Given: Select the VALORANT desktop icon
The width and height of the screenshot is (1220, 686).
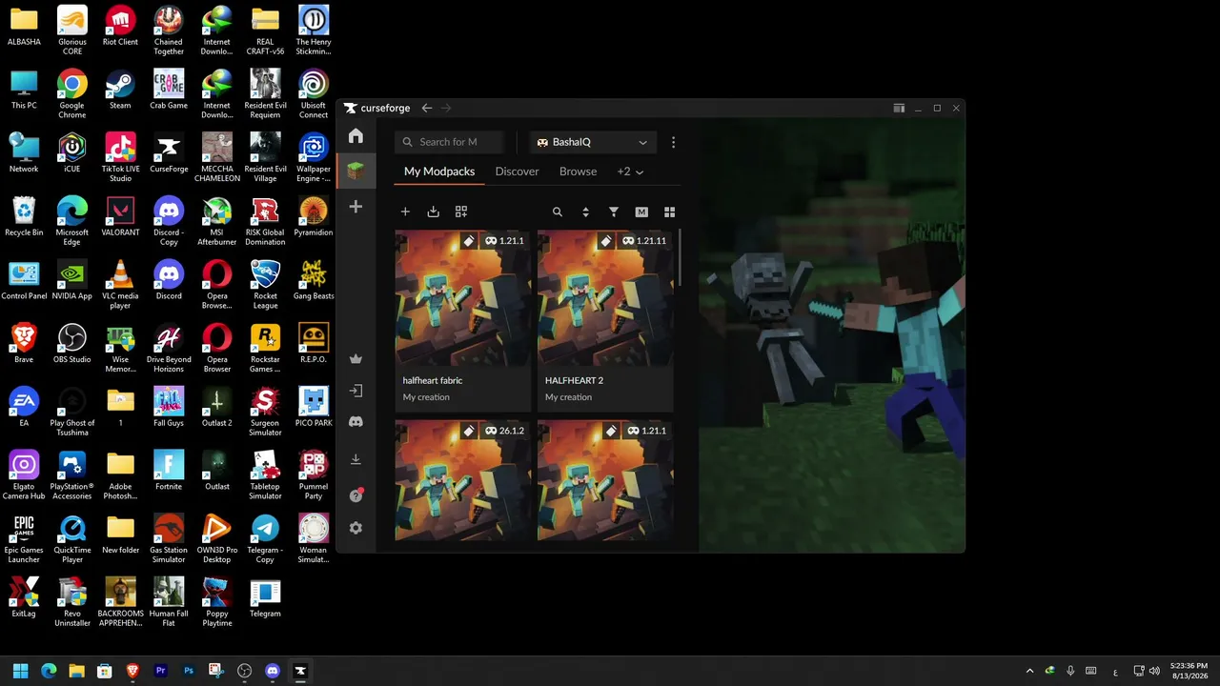Looking at the screenshot, I should (120, 216).
